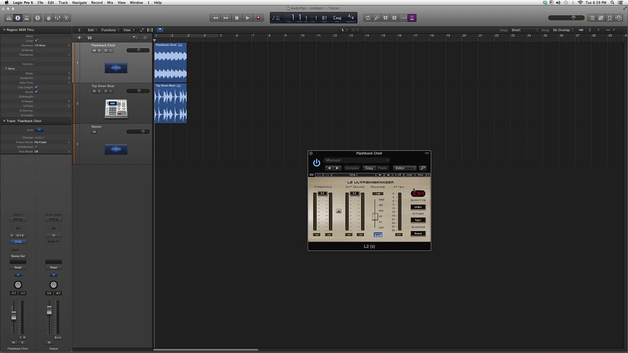This screenshot has width=628, height=353.
Task: Open the Inspector info icon
Action: click(18, 18)
